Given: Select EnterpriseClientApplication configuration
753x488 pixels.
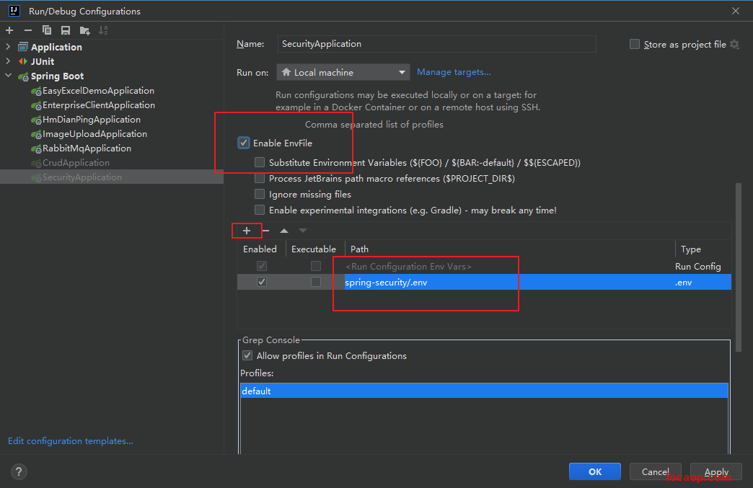Looking at the screenshot, I should tap(98, 105).
